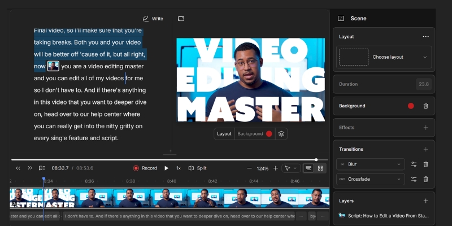Viewport: 452px width, 226px height.
Task: Jump to previous with double-left chevrons
Action: click(18, 168)
